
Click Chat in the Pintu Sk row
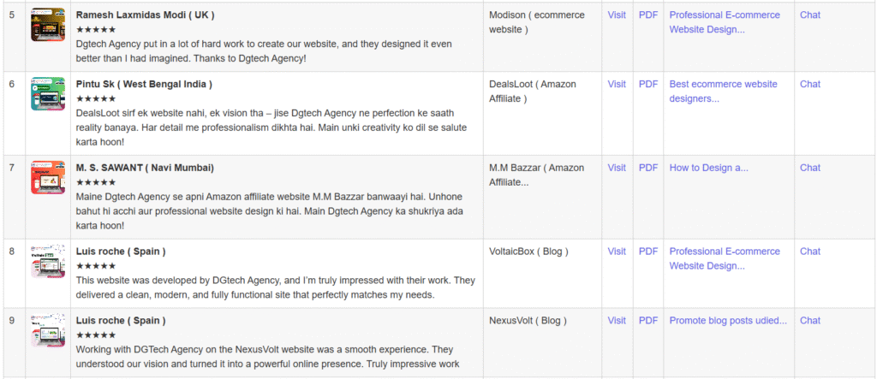809,85
